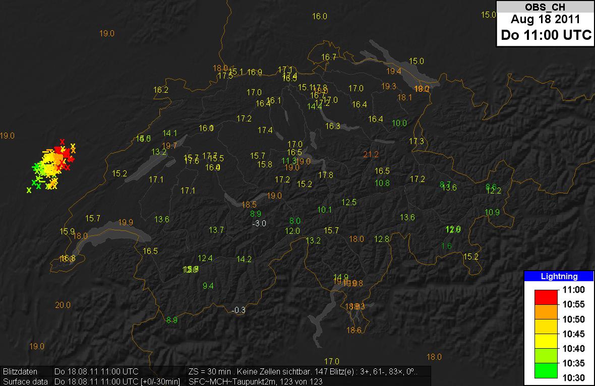Click the 10:30 legend time label
Screen dimensions: 595x386
coord(573,377)
